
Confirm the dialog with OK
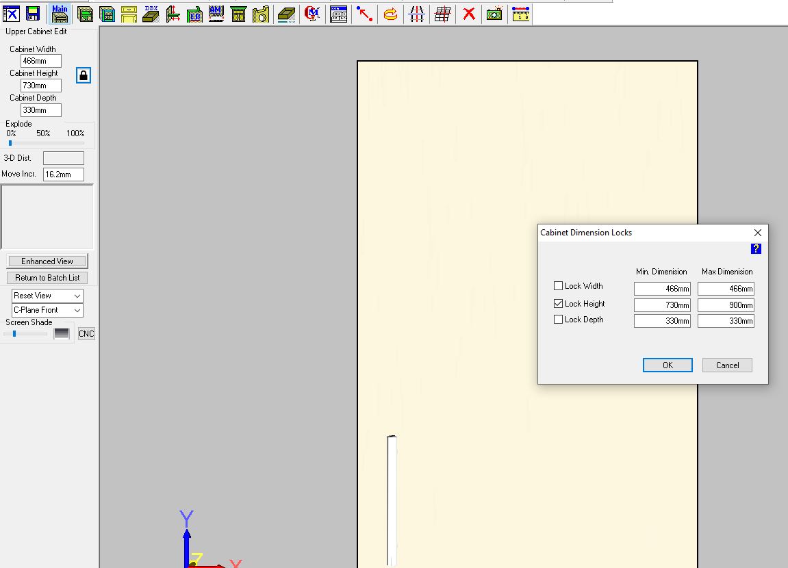pyautogui.click(x=668, y=365)
